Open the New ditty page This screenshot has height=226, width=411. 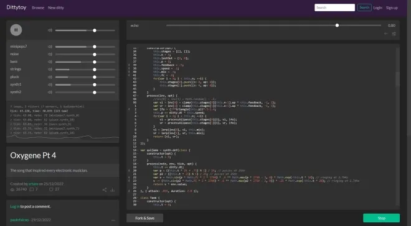pos(56,8)
